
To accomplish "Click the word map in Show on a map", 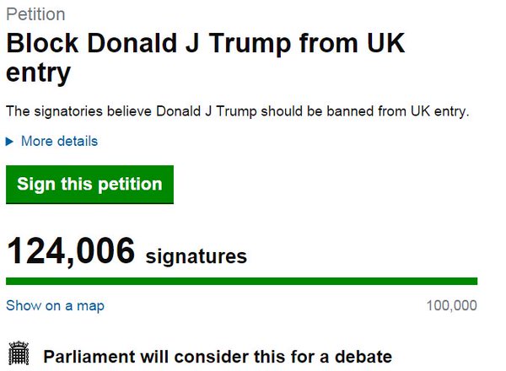I will pos(90,305).
